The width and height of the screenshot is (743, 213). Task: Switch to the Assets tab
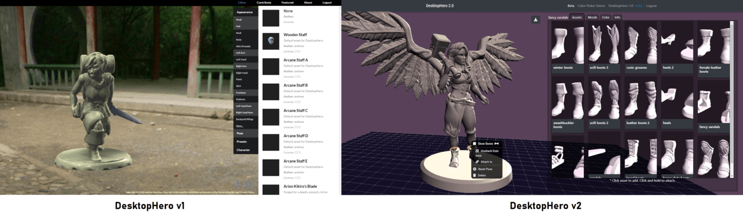tap(577, 17)
